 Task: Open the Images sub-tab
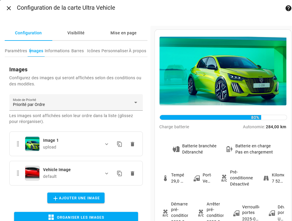point(36,51)
